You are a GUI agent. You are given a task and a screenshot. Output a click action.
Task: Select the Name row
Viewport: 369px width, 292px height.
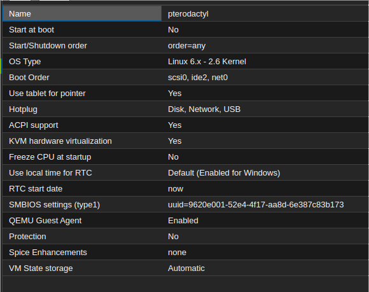(x=185, y=13)
